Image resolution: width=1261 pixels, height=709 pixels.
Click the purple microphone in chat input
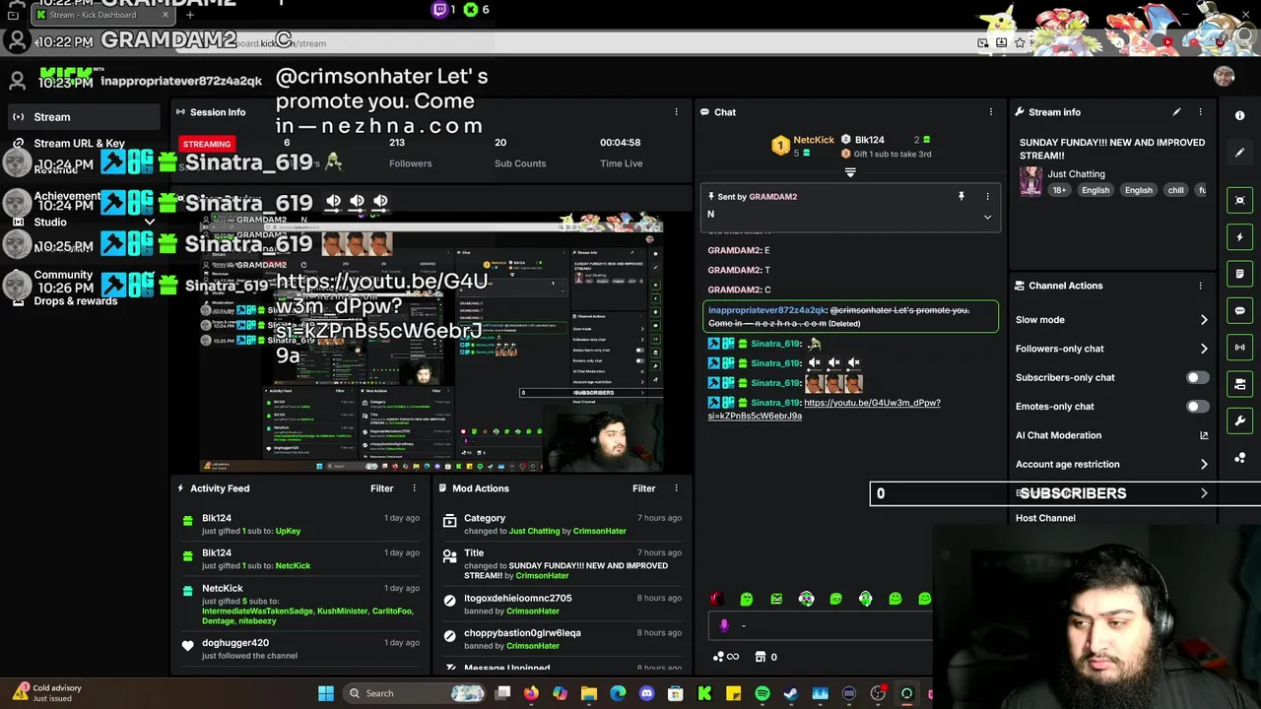tap(724, 624)
